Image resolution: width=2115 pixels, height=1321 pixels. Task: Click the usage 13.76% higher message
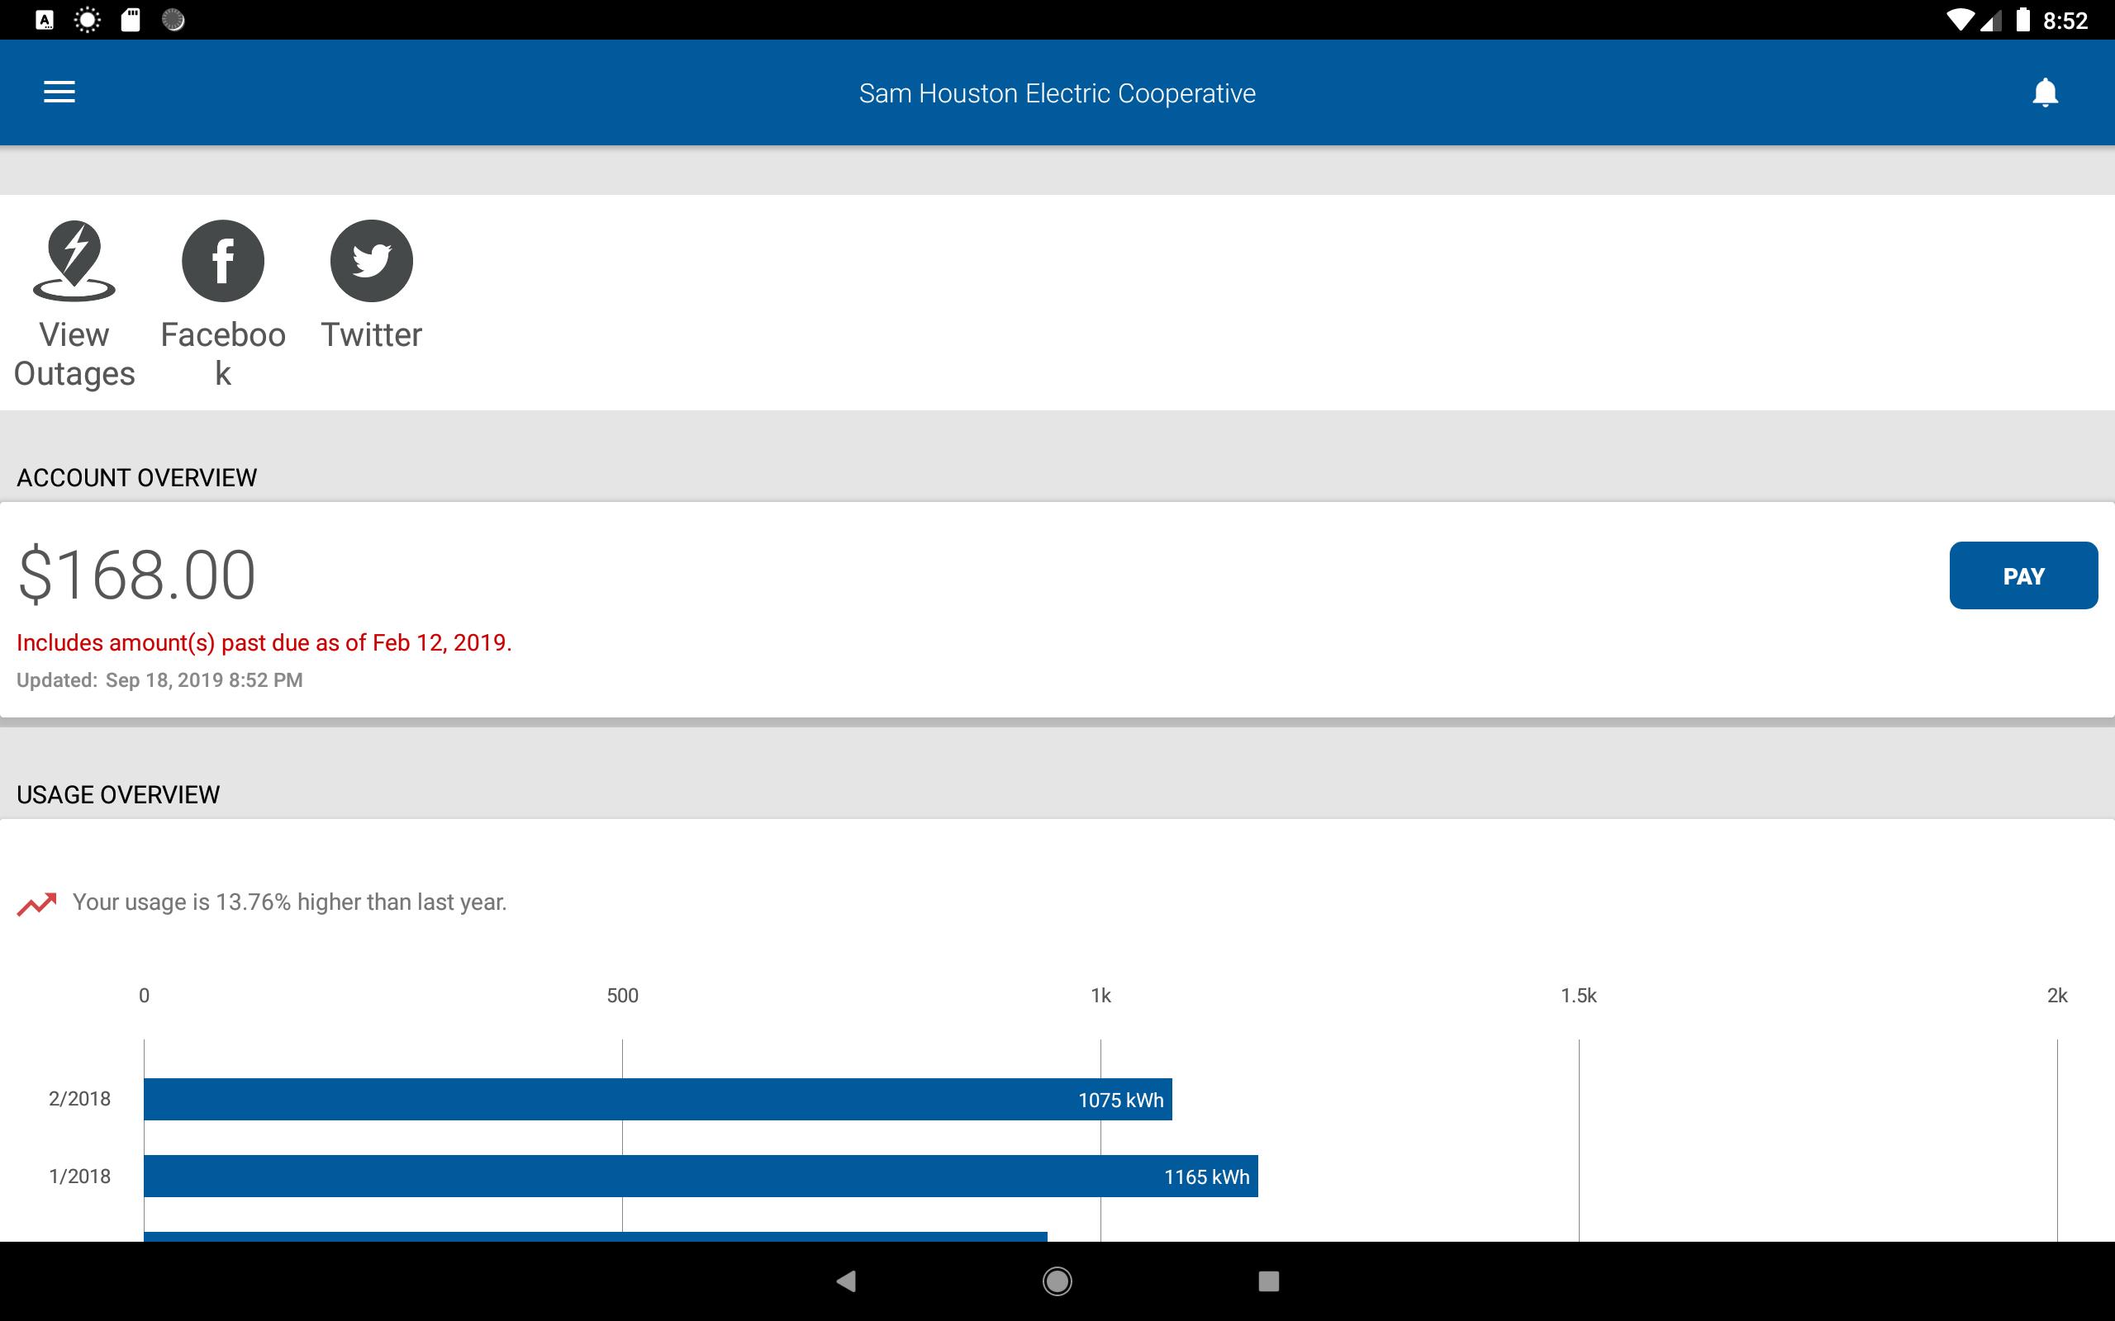pyautogui.click(x=289, y=902)
